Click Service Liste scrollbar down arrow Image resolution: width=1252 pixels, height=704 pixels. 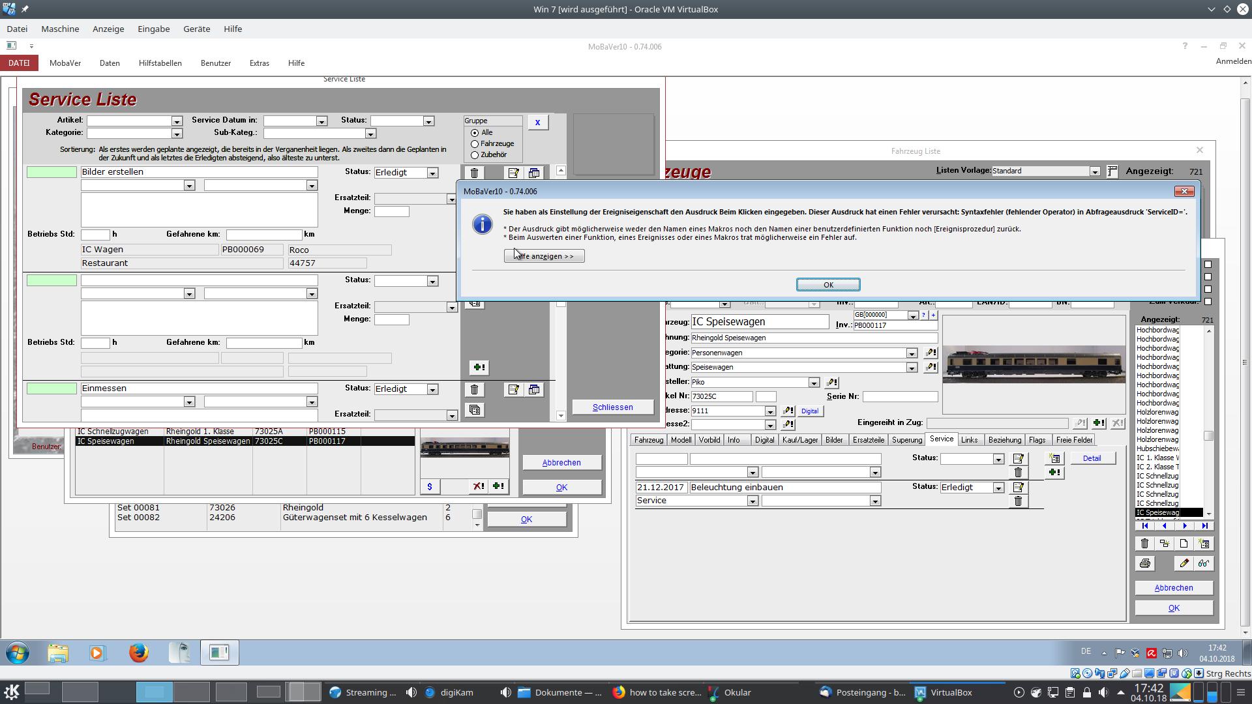point(561,415)
